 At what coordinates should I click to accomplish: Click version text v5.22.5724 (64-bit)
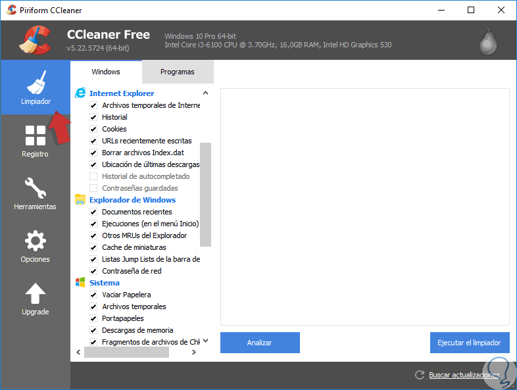tap(98, 48)
